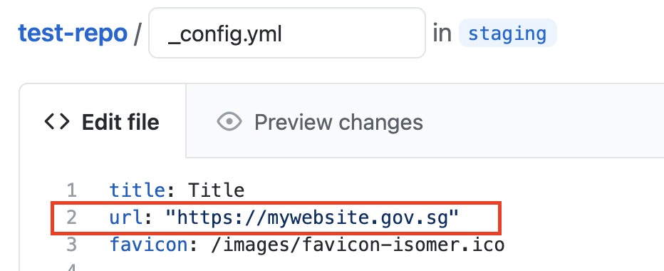Click line number 1 in the gutter

tap(71, 190)
